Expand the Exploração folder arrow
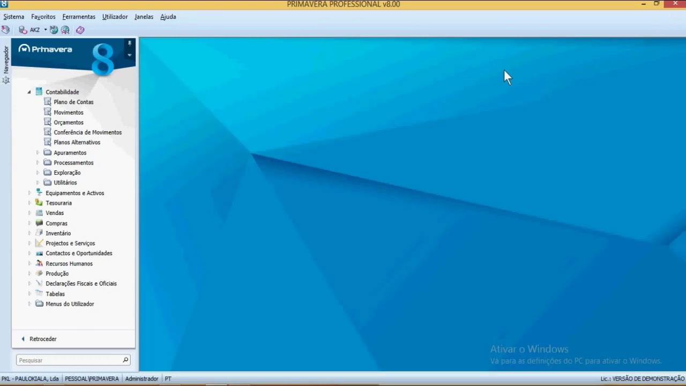 point(38,173)
